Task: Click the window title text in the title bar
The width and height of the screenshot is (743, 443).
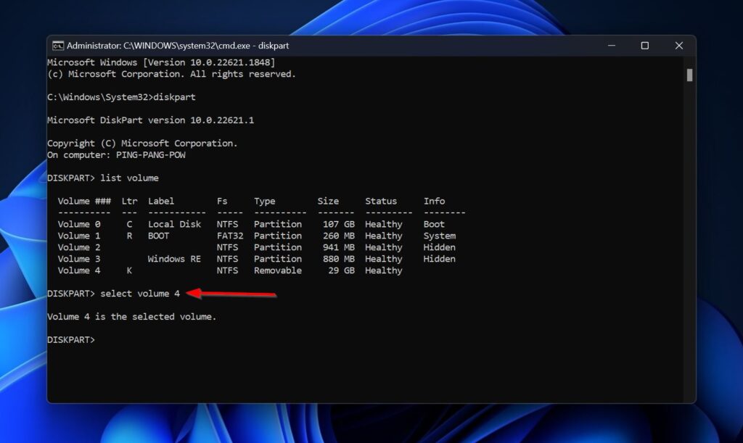Action: click(x=178, y=46)
